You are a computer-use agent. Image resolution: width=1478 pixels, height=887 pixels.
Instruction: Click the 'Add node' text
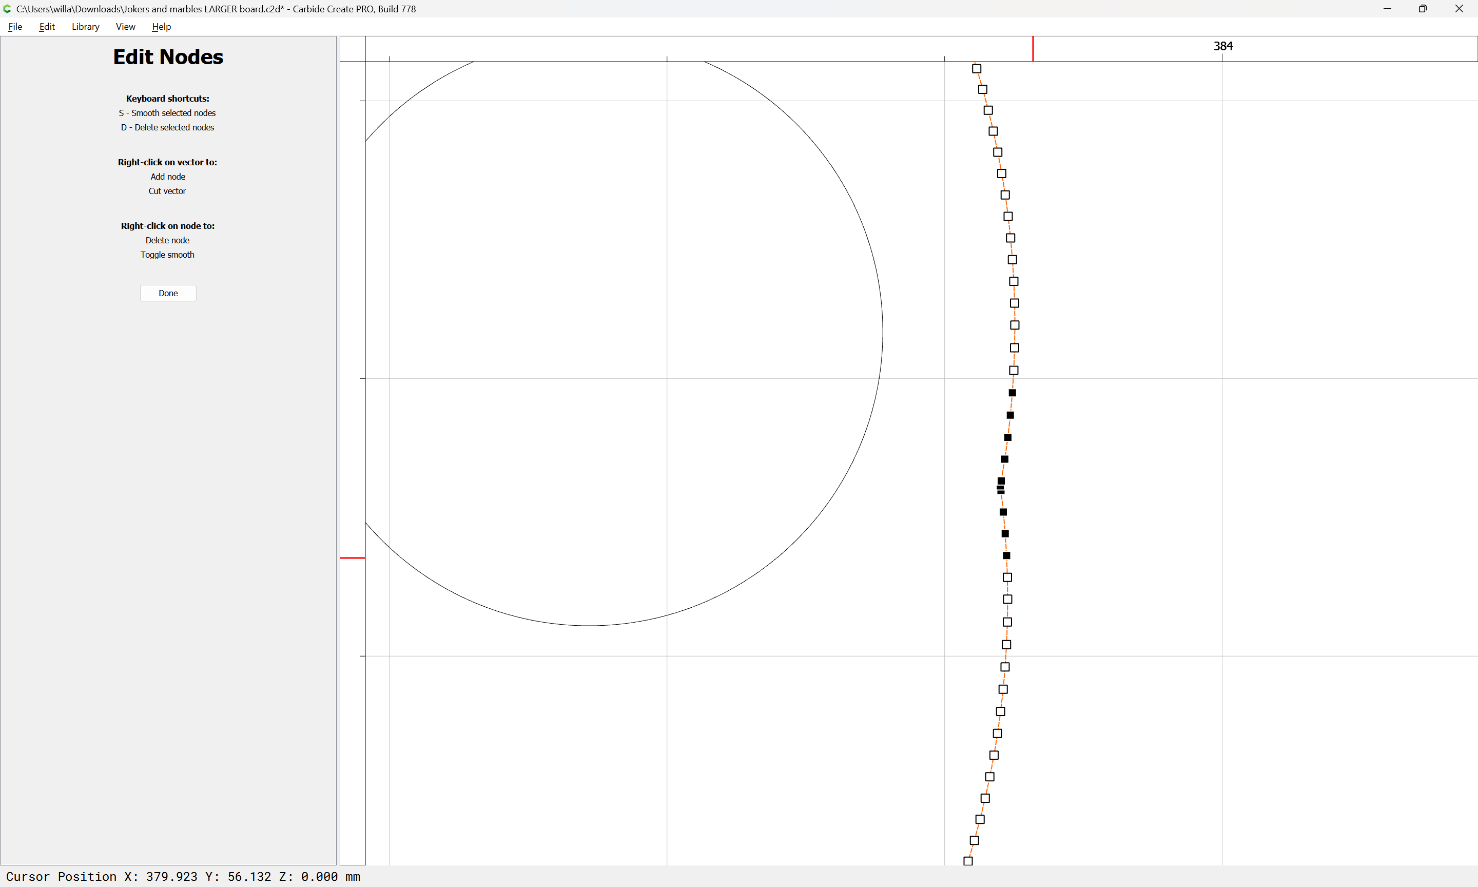tap(168, 177)
